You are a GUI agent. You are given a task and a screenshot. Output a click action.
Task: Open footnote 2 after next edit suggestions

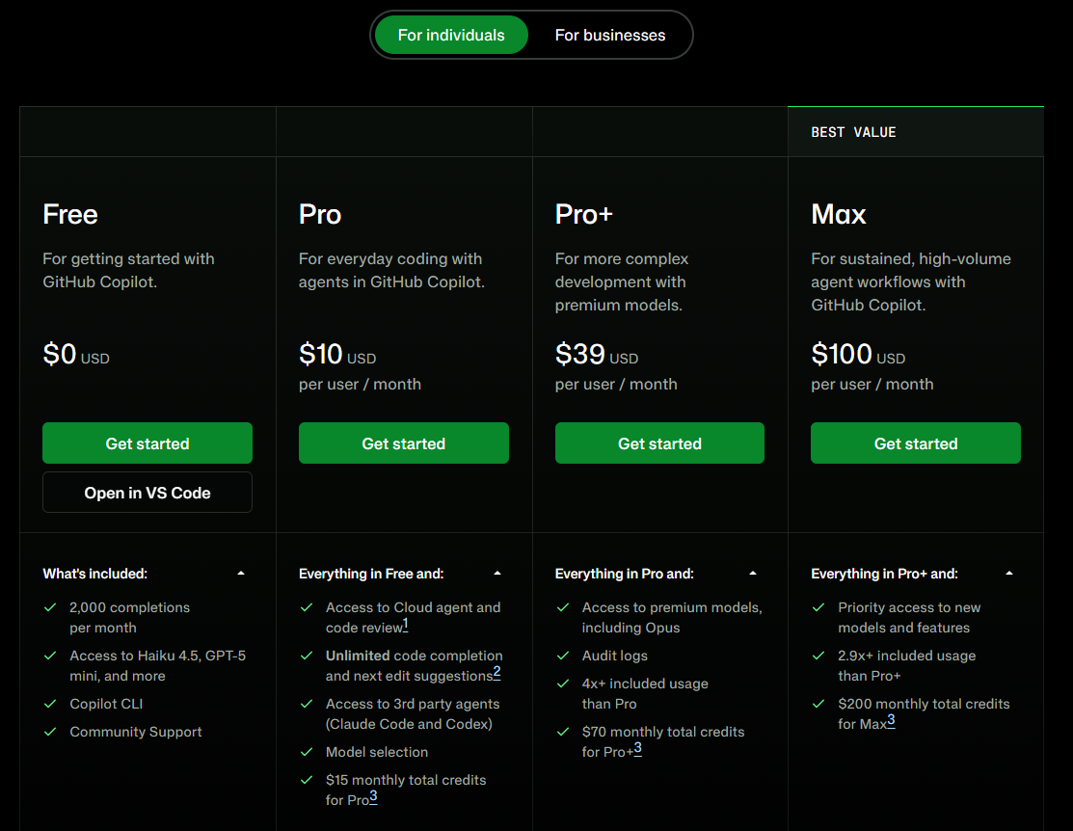pyautogui.click(x=496, y=672)
